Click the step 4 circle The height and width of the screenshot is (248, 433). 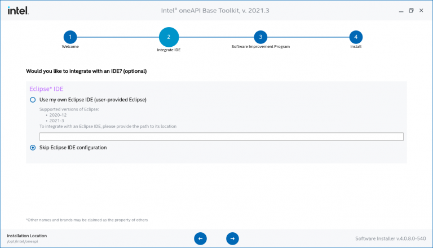pyautogui.click(x=355, y=37)
